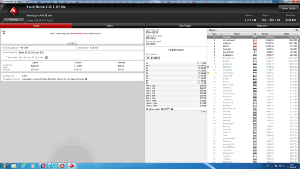Image resolution: width=300 pixels, height=169 pixels.
Task: Click EN language indicator in tray
Action: (268, 166)
